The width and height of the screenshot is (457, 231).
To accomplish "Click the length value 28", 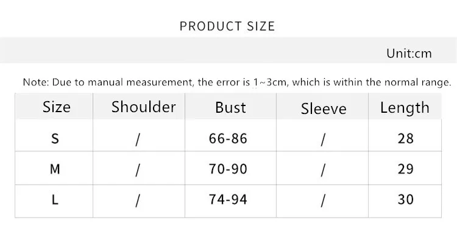I will click(405, 138).
